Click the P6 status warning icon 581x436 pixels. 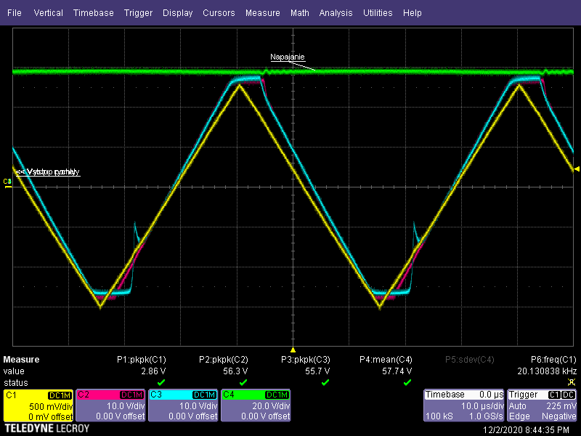572,382
